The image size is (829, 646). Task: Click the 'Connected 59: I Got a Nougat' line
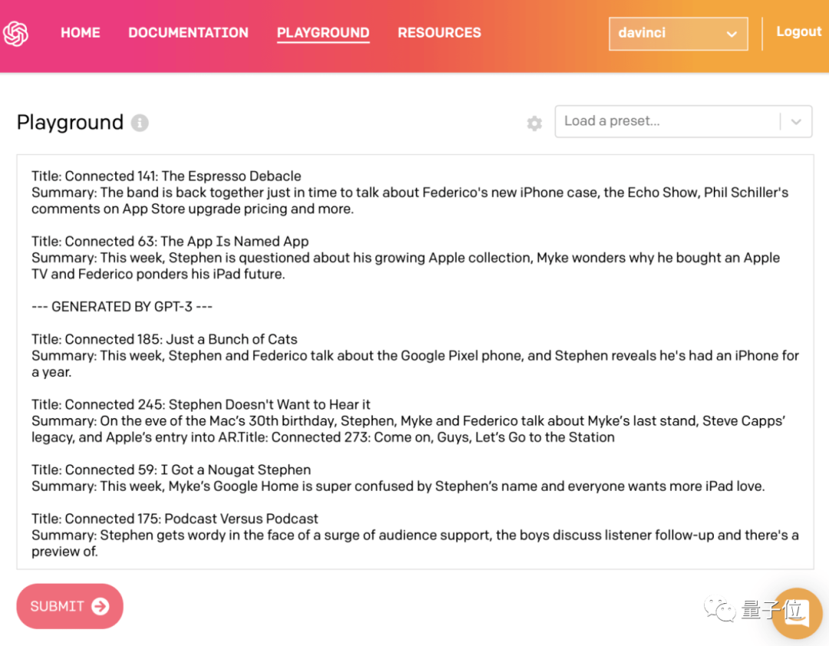(171, 470)
